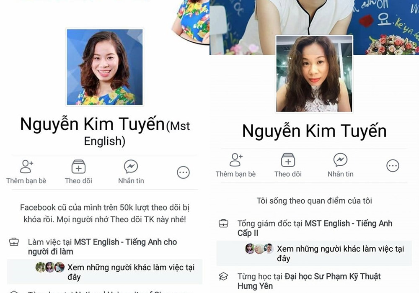Screen dimensions: 419x293
Task: Tap graduation cap education icon on right profile
Action: pyautogui.click(x=223, y=276)
